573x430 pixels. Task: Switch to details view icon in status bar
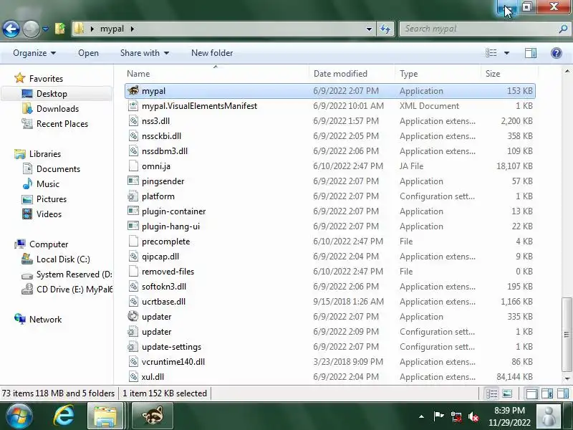pos(491,393)
